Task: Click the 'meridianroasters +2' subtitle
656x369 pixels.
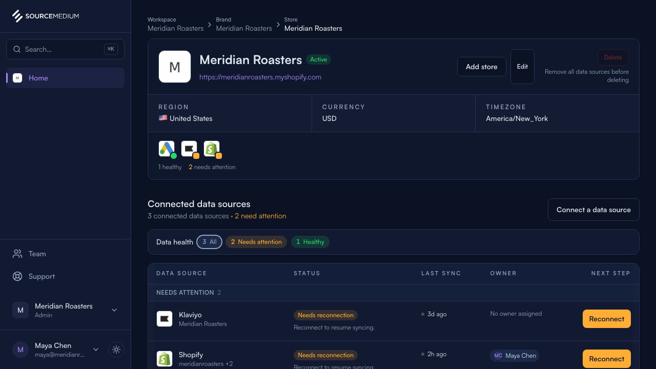Action: [206, 364]
